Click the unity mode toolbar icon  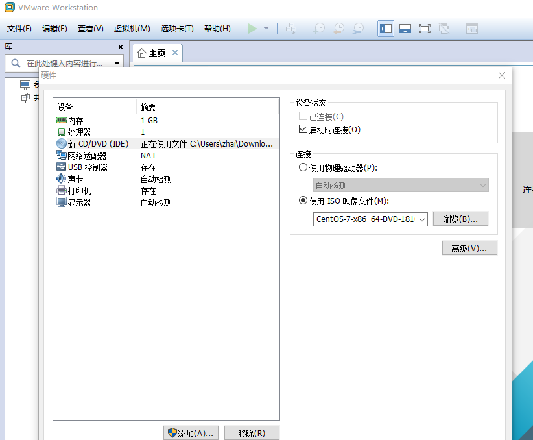pos(444,29)
